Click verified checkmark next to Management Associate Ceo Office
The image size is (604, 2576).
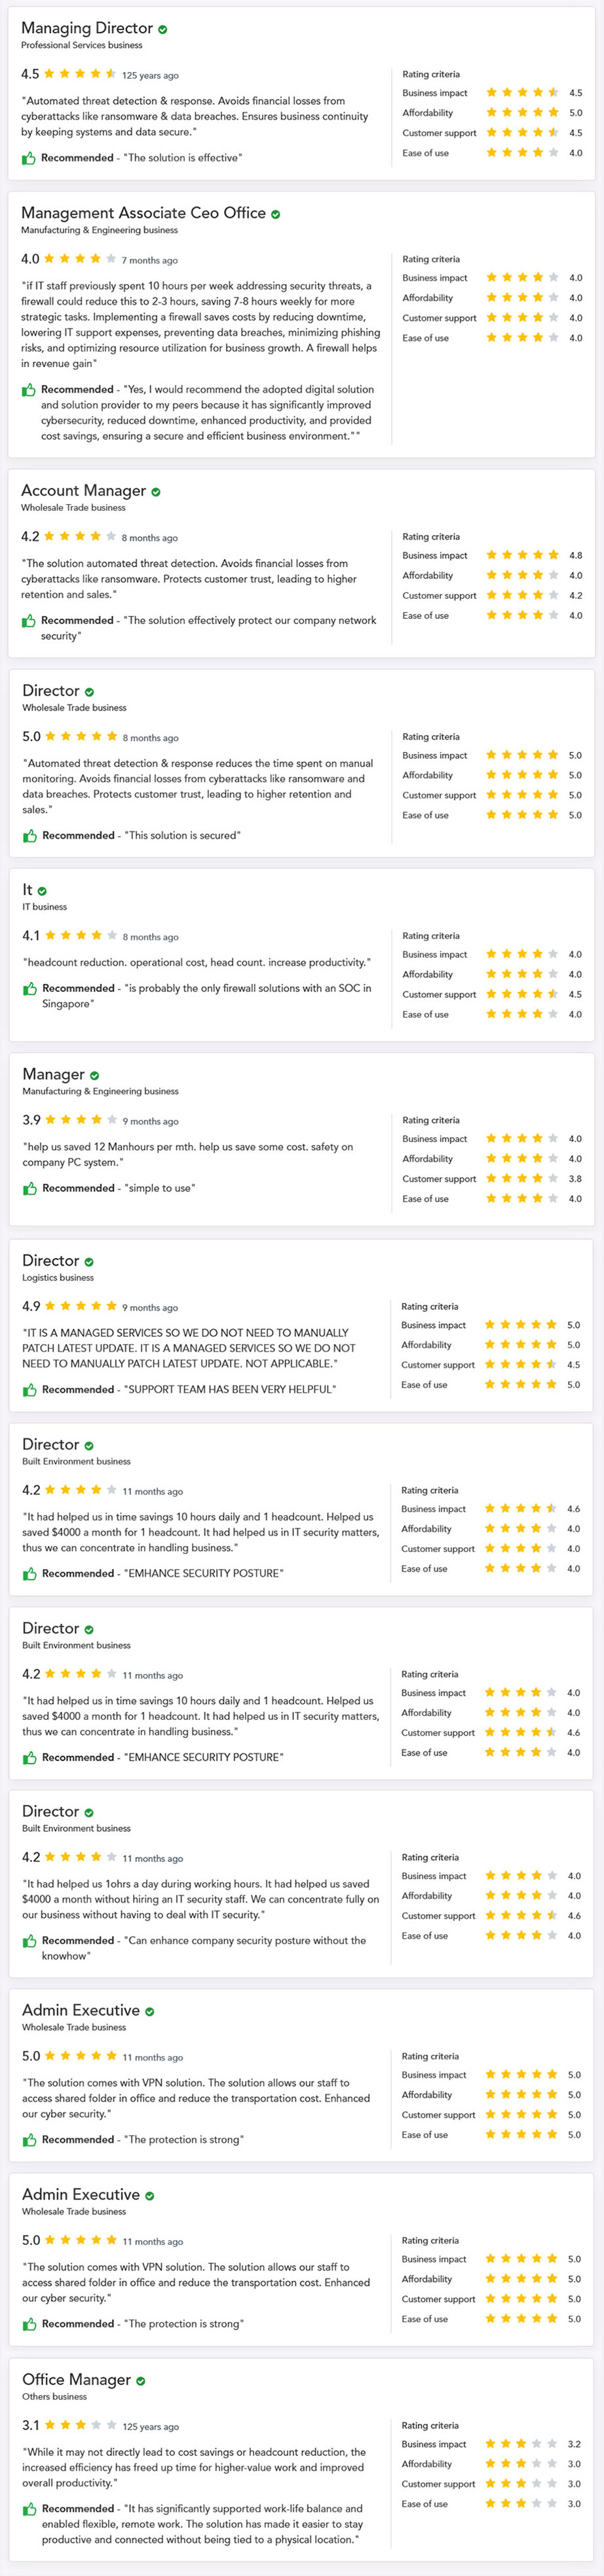[276, 214]
